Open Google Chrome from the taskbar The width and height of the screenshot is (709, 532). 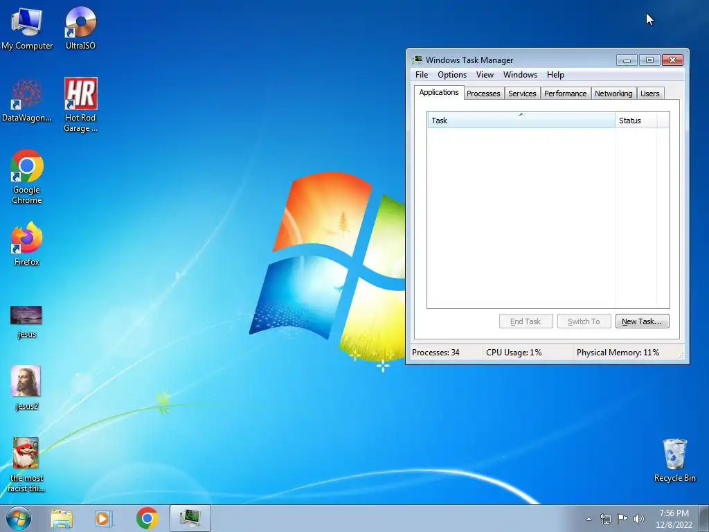coord(147,518)
